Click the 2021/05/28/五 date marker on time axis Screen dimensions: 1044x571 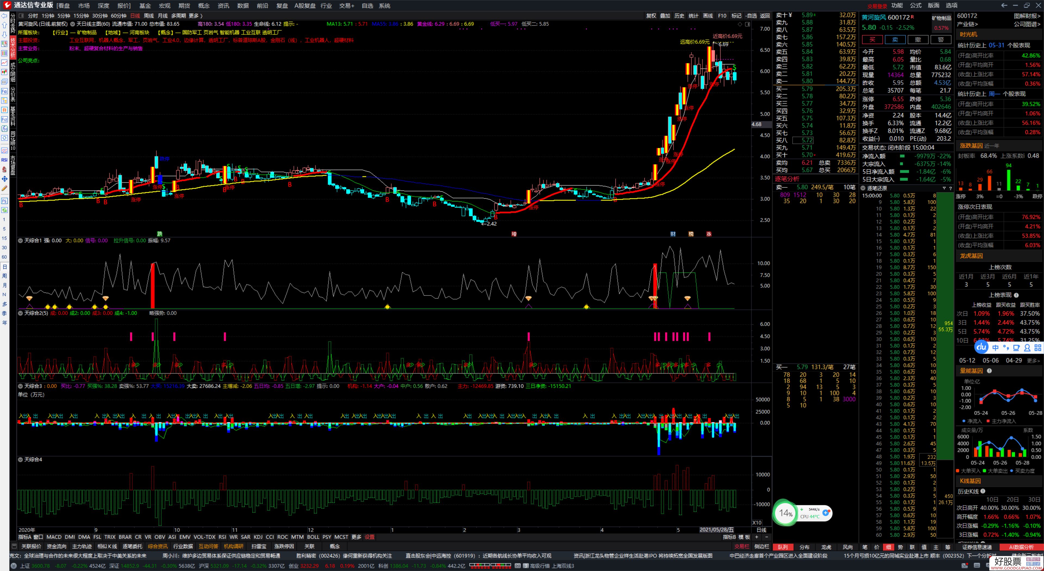click(x=717, y=530)
